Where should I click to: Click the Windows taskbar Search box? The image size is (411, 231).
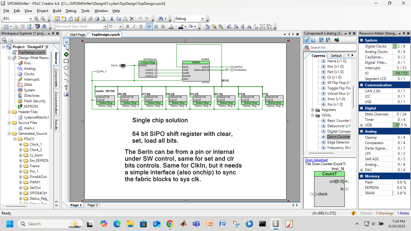tap(50, 224)
